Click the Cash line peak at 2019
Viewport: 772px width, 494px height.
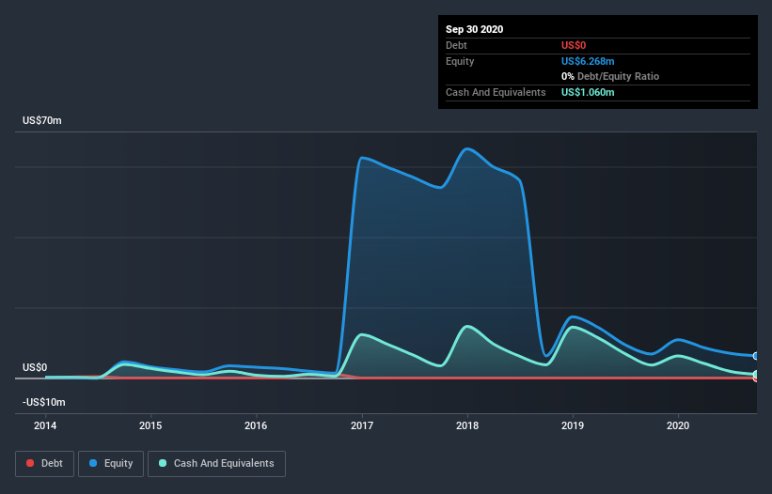[573, 327]
